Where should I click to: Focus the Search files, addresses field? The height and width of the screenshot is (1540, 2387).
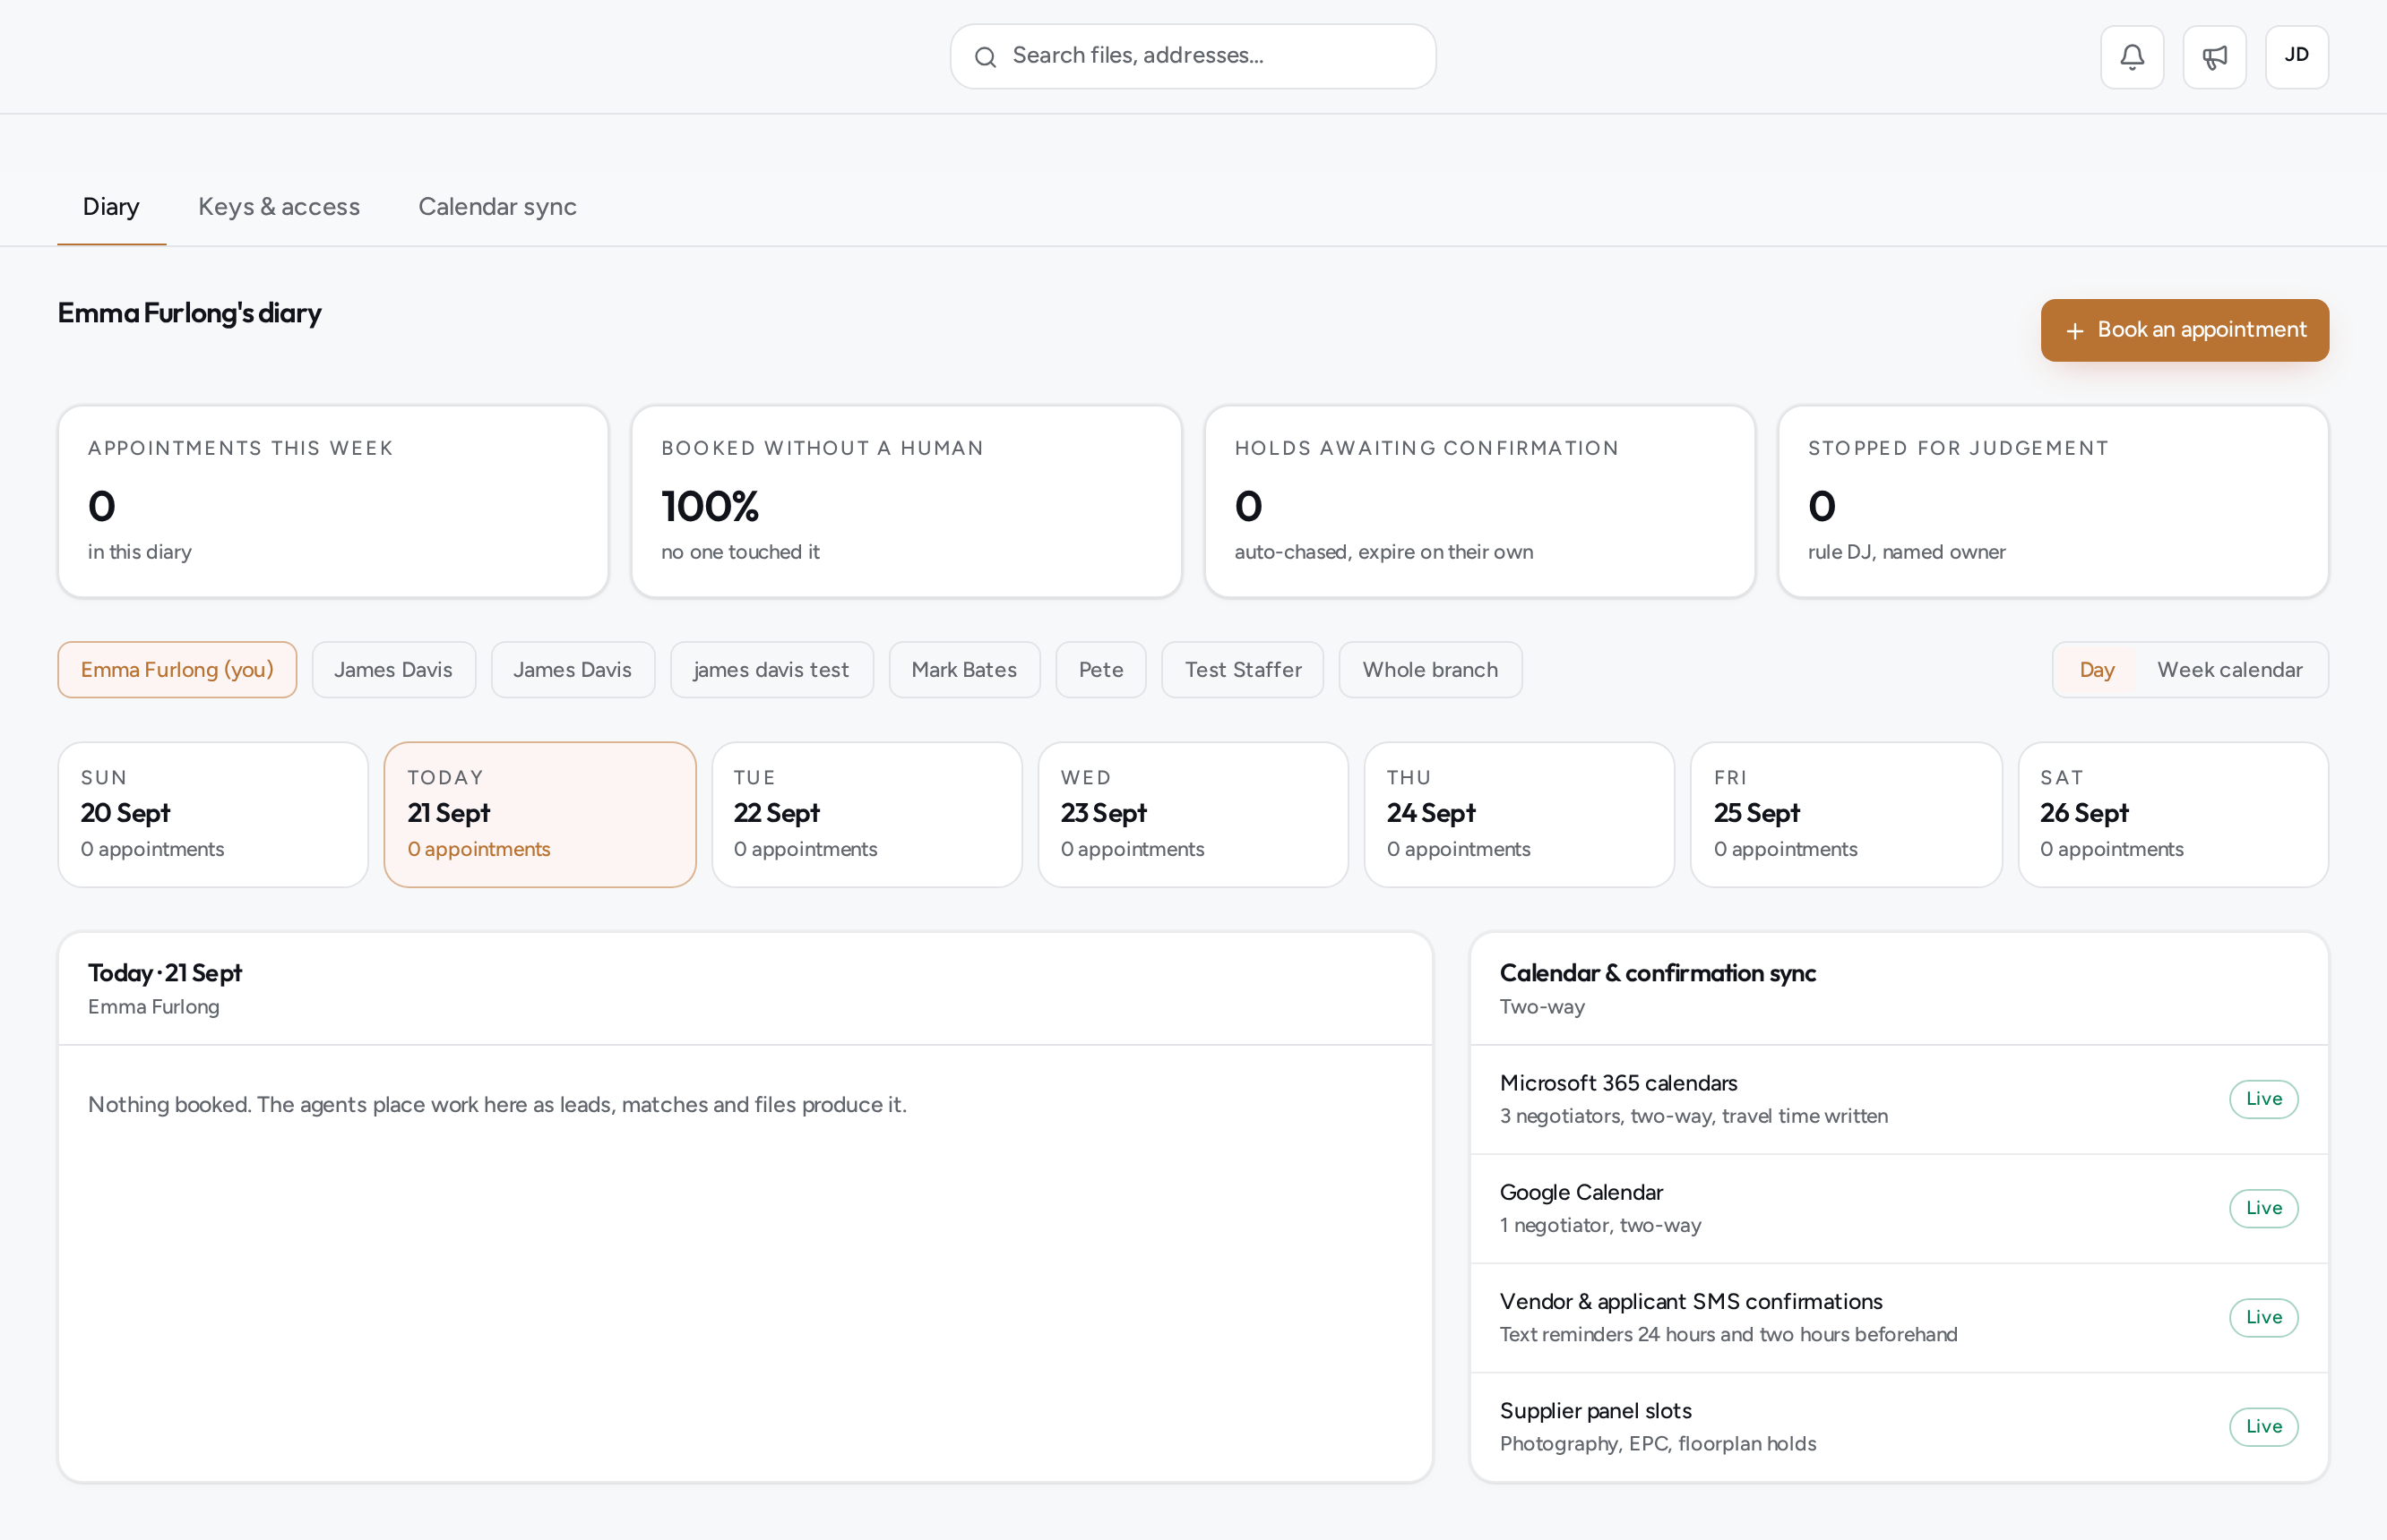coord(1193,56)
